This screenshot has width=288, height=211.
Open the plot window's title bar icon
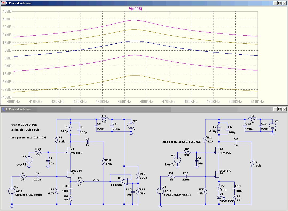tap(4, 3)
